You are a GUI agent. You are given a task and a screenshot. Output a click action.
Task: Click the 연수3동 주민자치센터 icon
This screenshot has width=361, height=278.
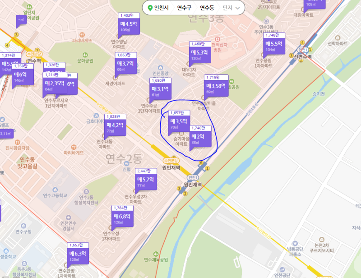tap(266, 21)
